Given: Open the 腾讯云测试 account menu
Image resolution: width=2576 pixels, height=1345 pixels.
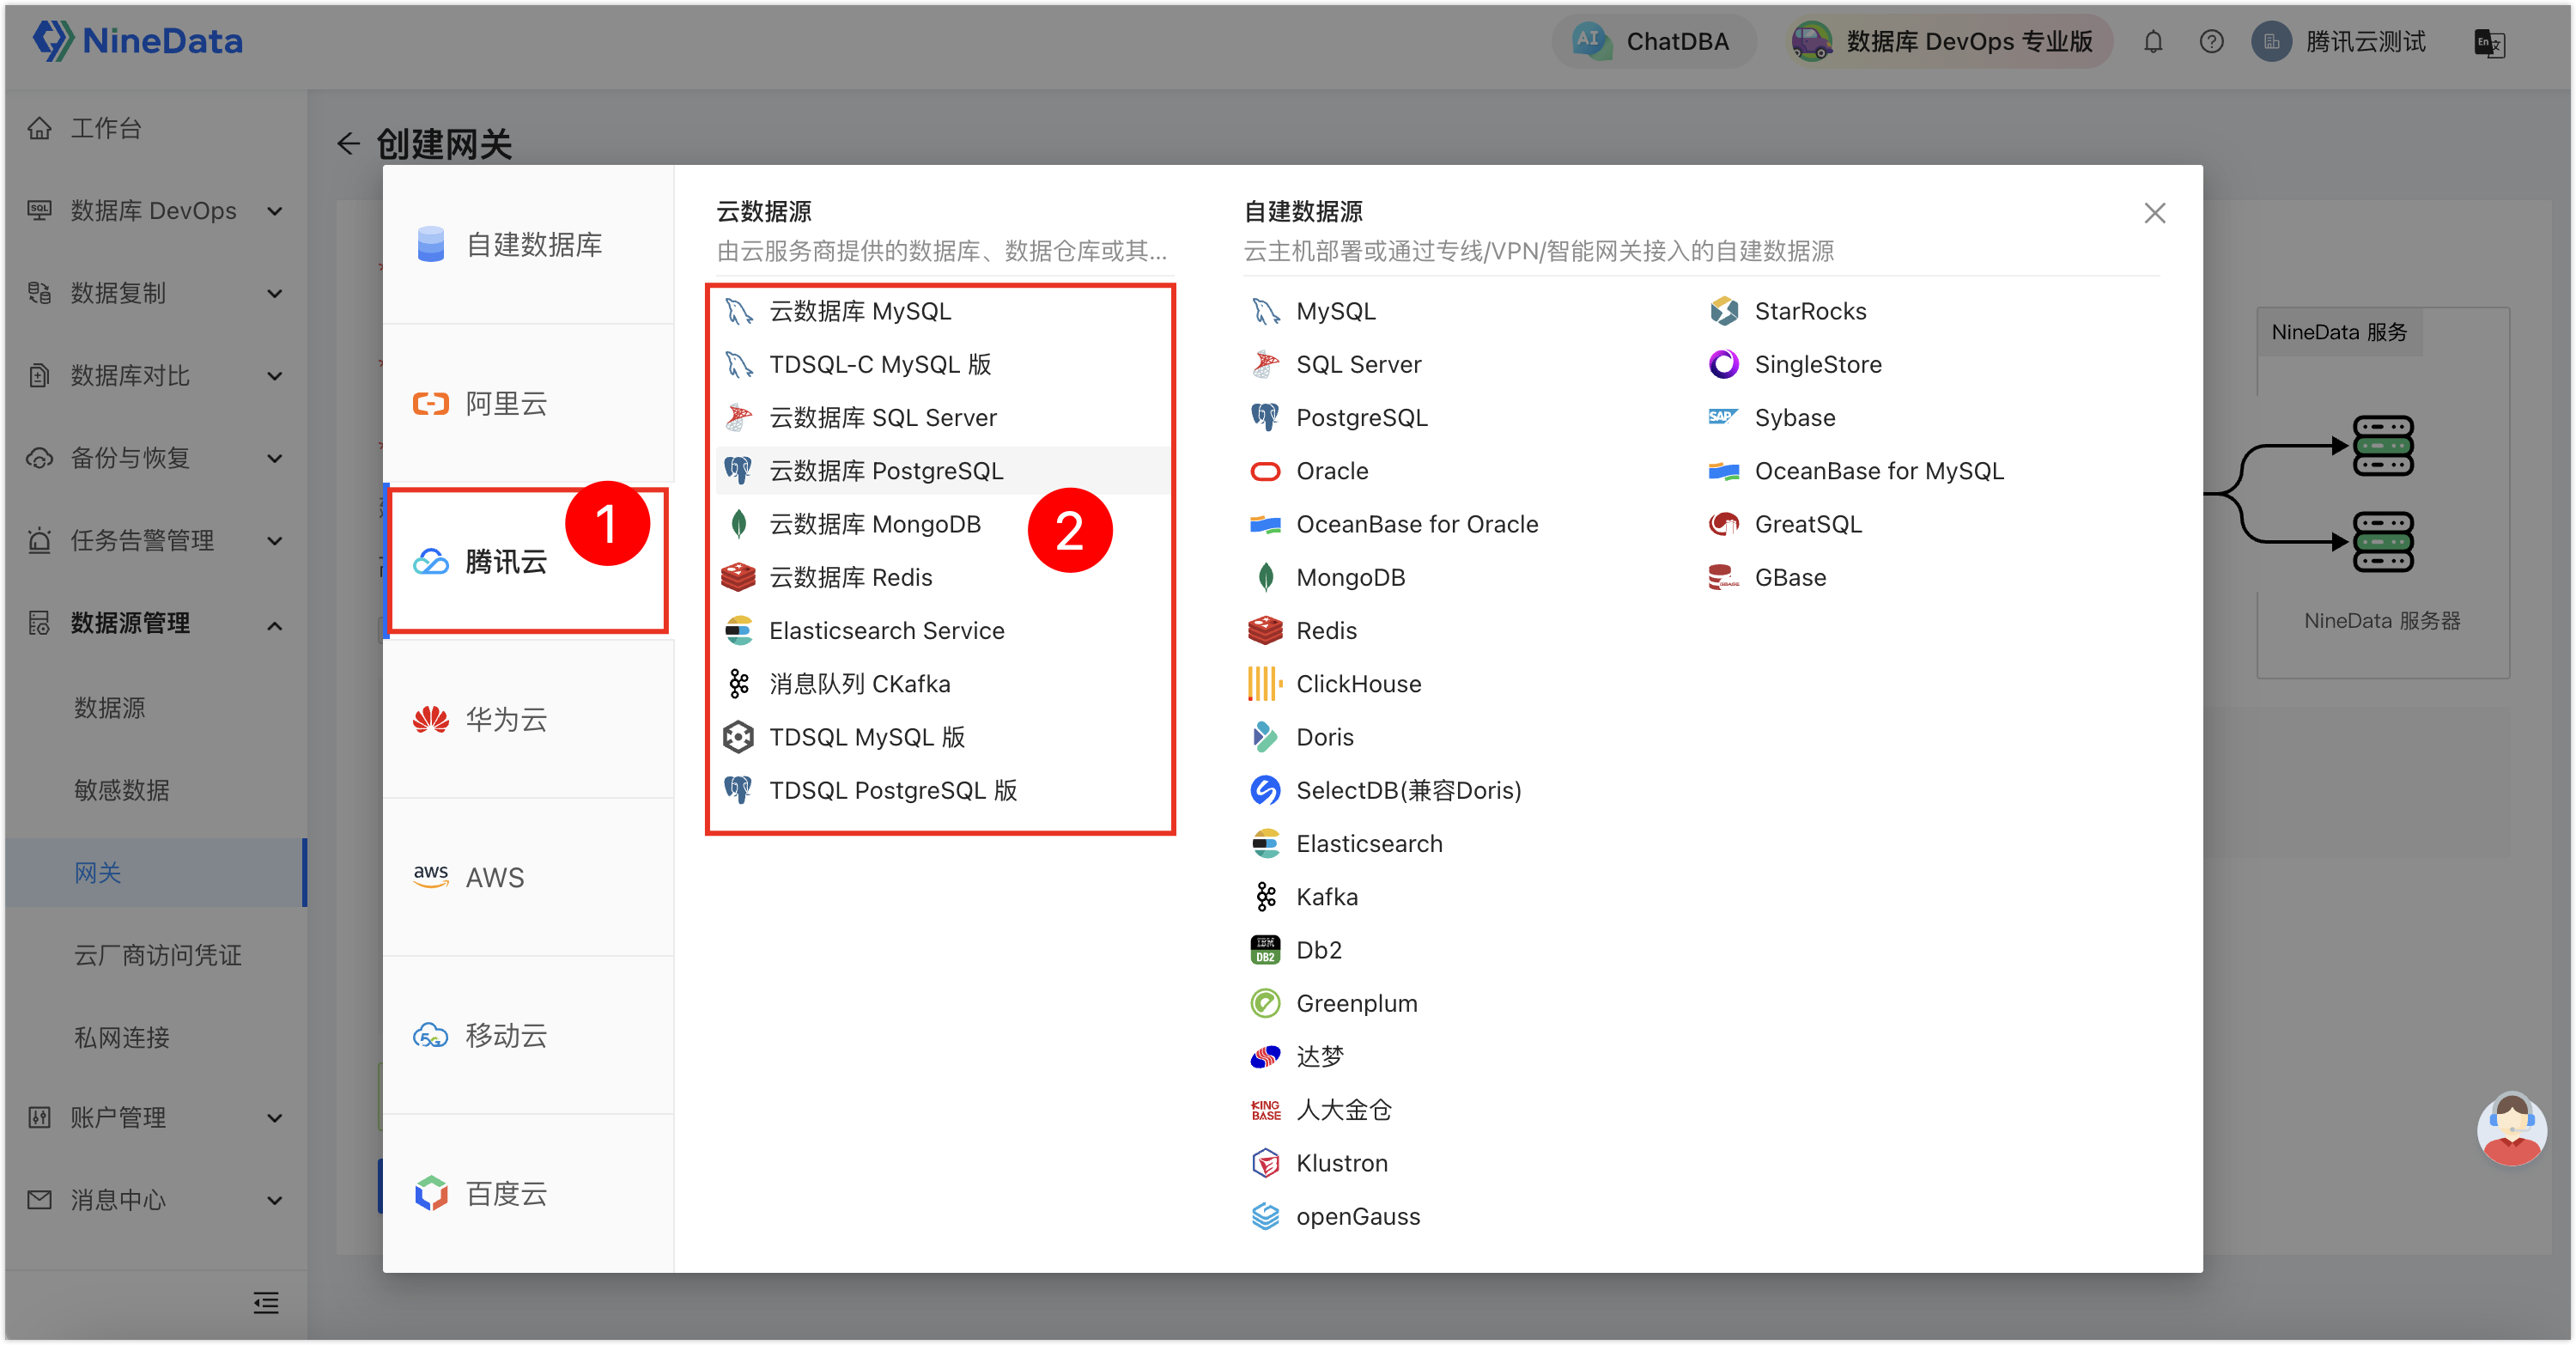Looking at the screenshot, I should click(x=2339, y=42).
